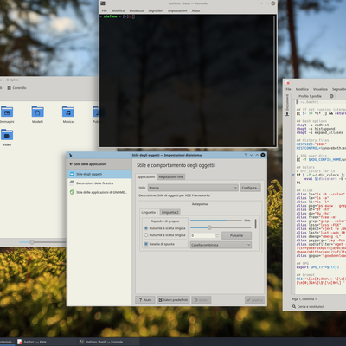Open the File menu in Kate
346x346 pixels.
(288, 89)
